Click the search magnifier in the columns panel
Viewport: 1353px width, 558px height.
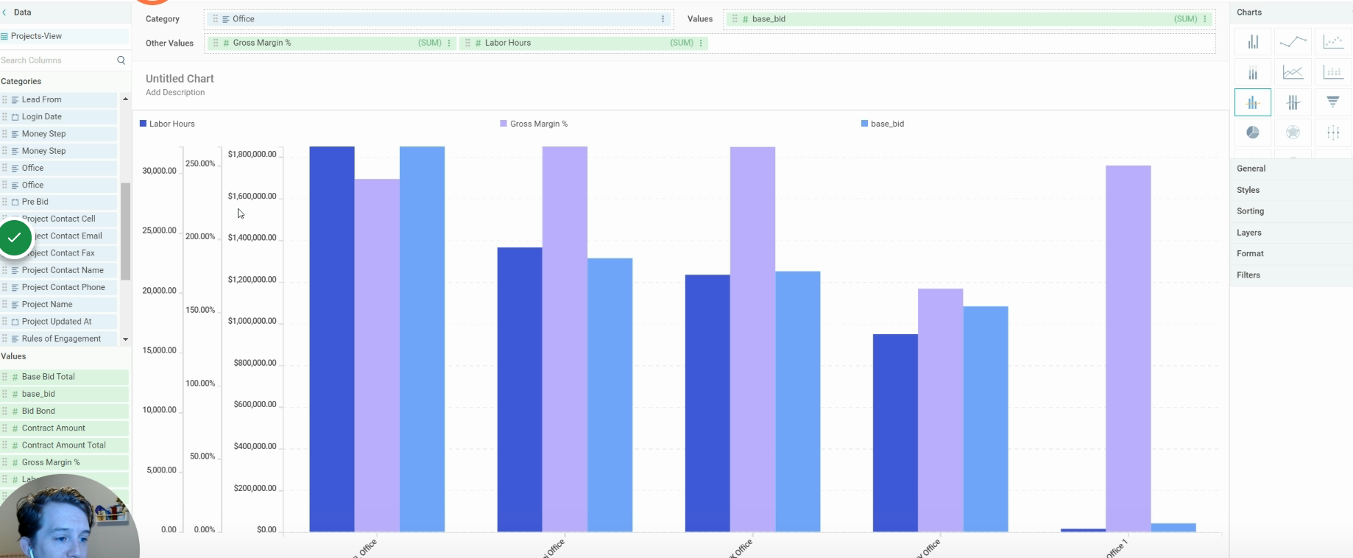pos(121,60)
